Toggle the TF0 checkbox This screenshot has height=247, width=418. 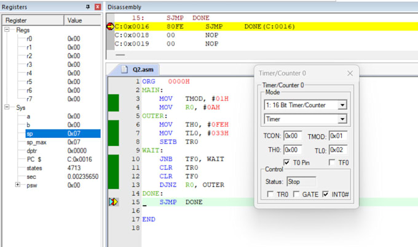coord(332,162)
